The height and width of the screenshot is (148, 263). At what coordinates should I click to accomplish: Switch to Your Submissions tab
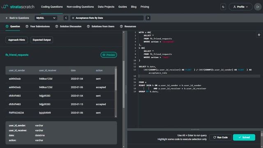tap(37, 26)
